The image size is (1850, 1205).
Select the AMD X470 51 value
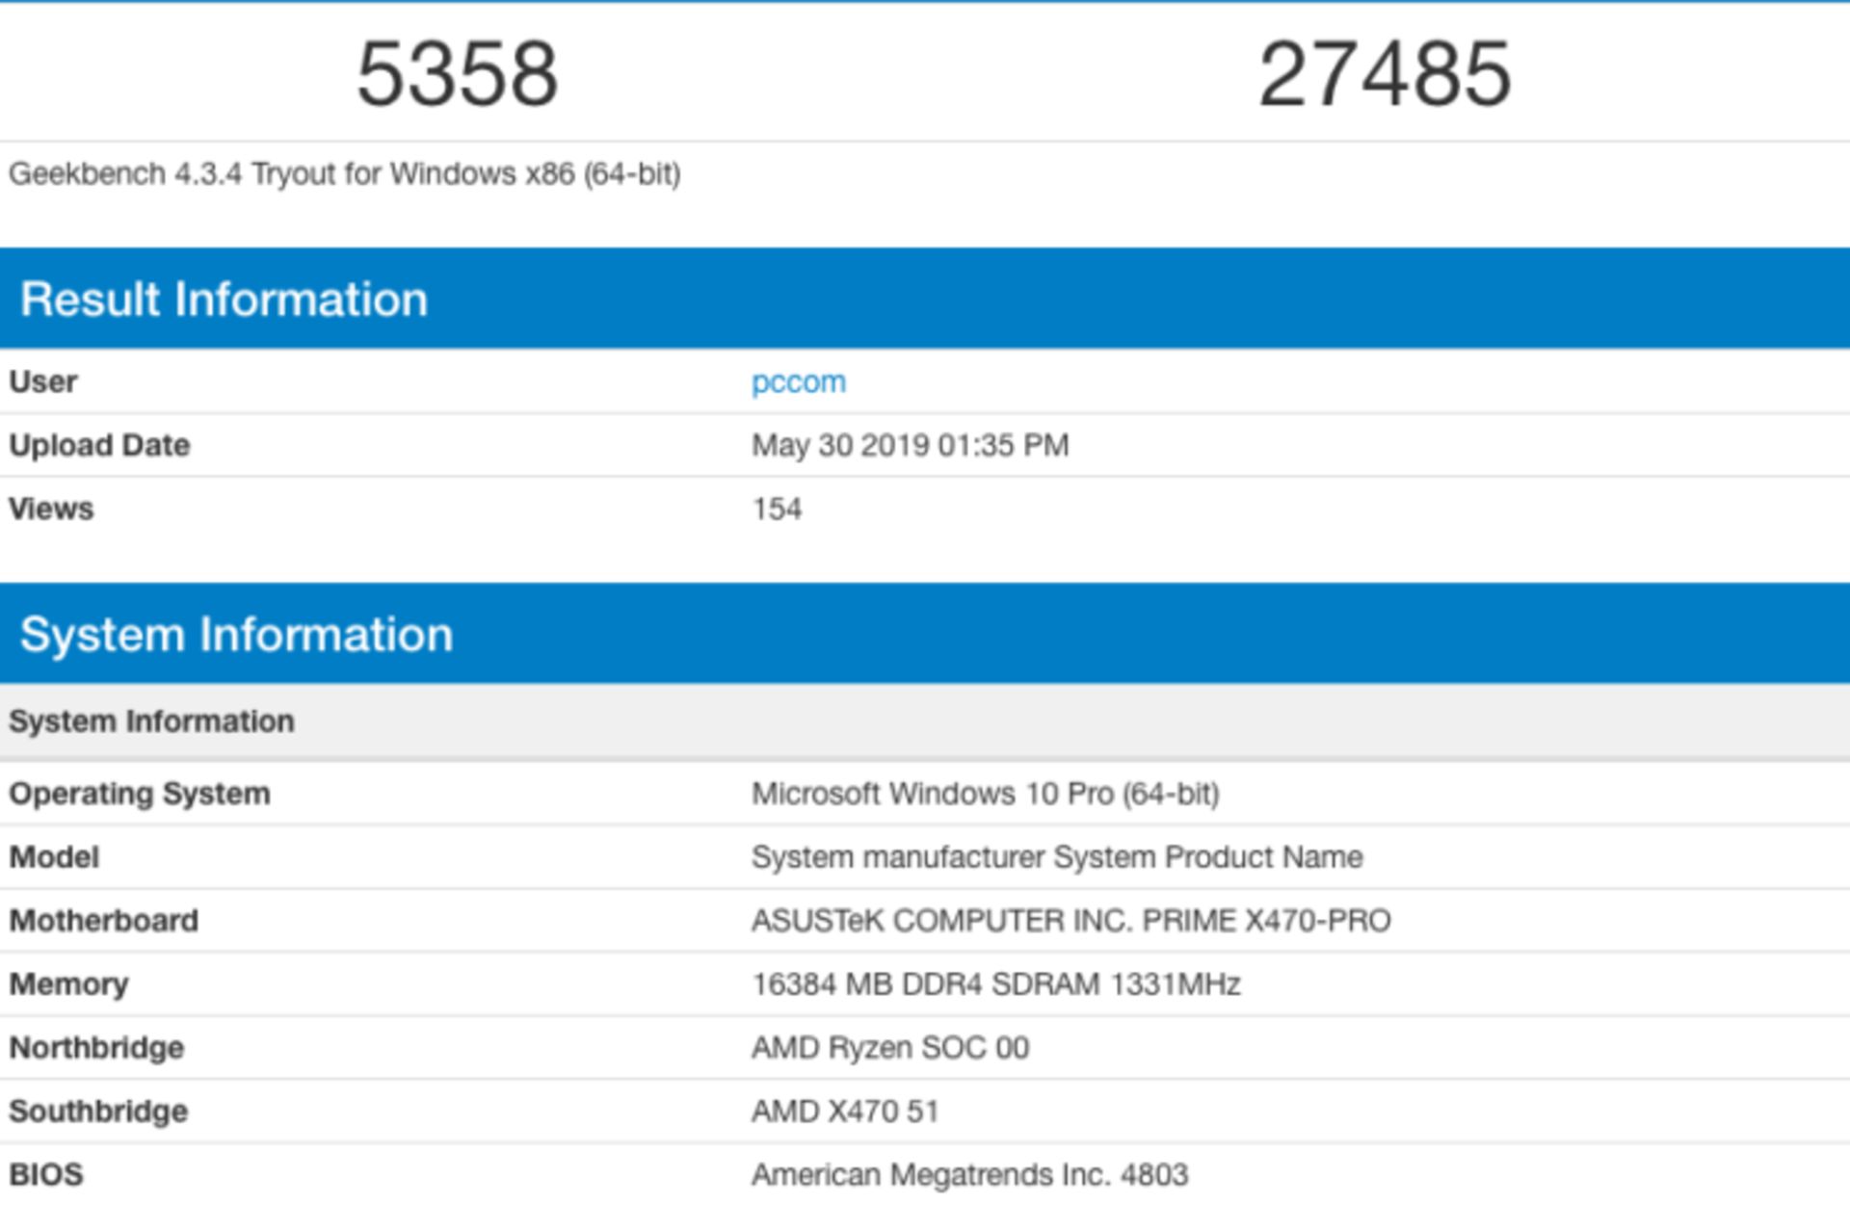[x=846, y=1110]
